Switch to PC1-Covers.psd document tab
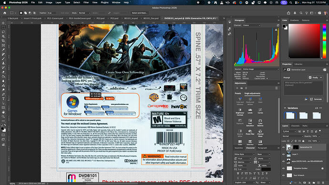 pos(55,18)
